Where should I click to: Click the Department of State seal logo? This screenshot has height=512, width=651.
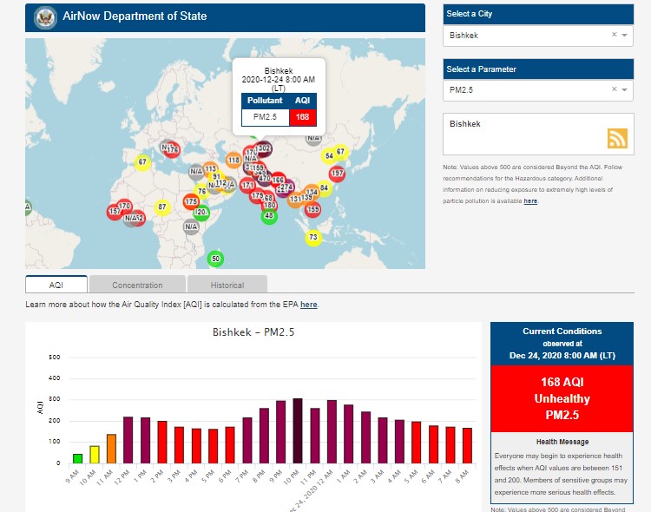[43, 17]
